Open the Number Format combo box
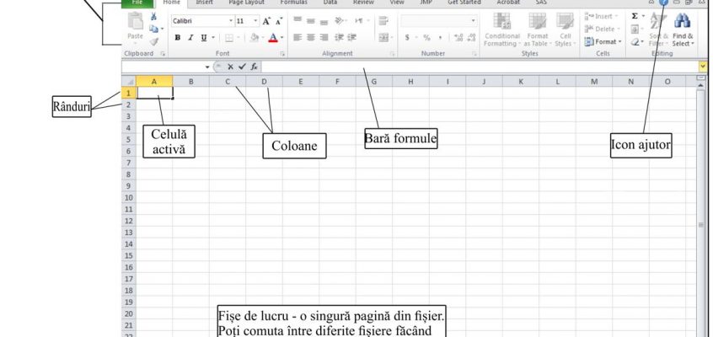The image size is (713, 337). click(x=439, y=21)
